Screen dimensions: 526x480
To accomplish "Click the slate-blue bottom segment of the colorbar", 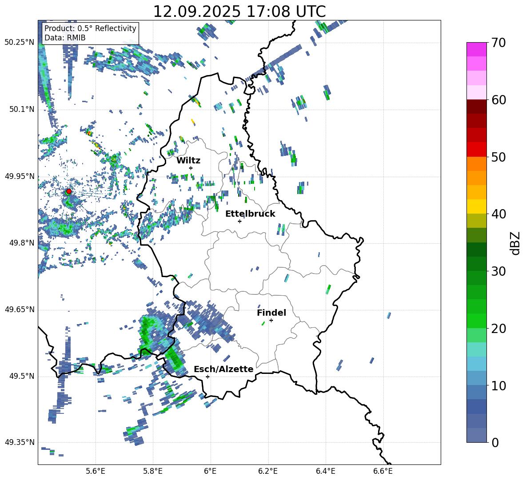I will [476, 435].
